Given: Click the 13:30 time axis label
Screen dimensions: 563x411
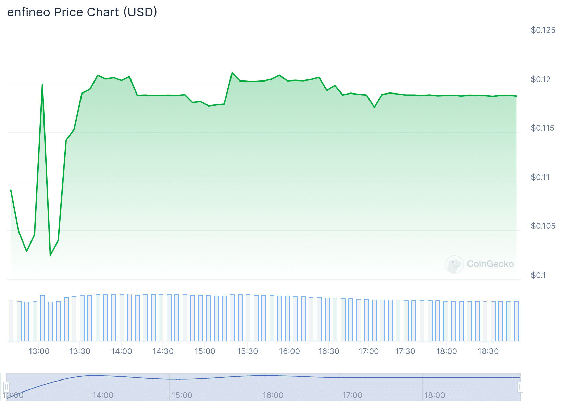Looking at the screenshot, I should click(80, 351).
